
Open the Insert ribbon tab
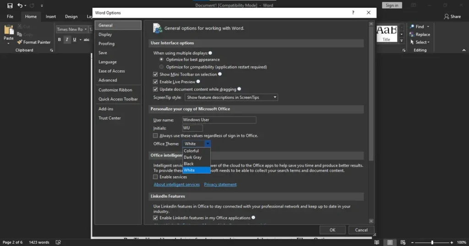50,17
